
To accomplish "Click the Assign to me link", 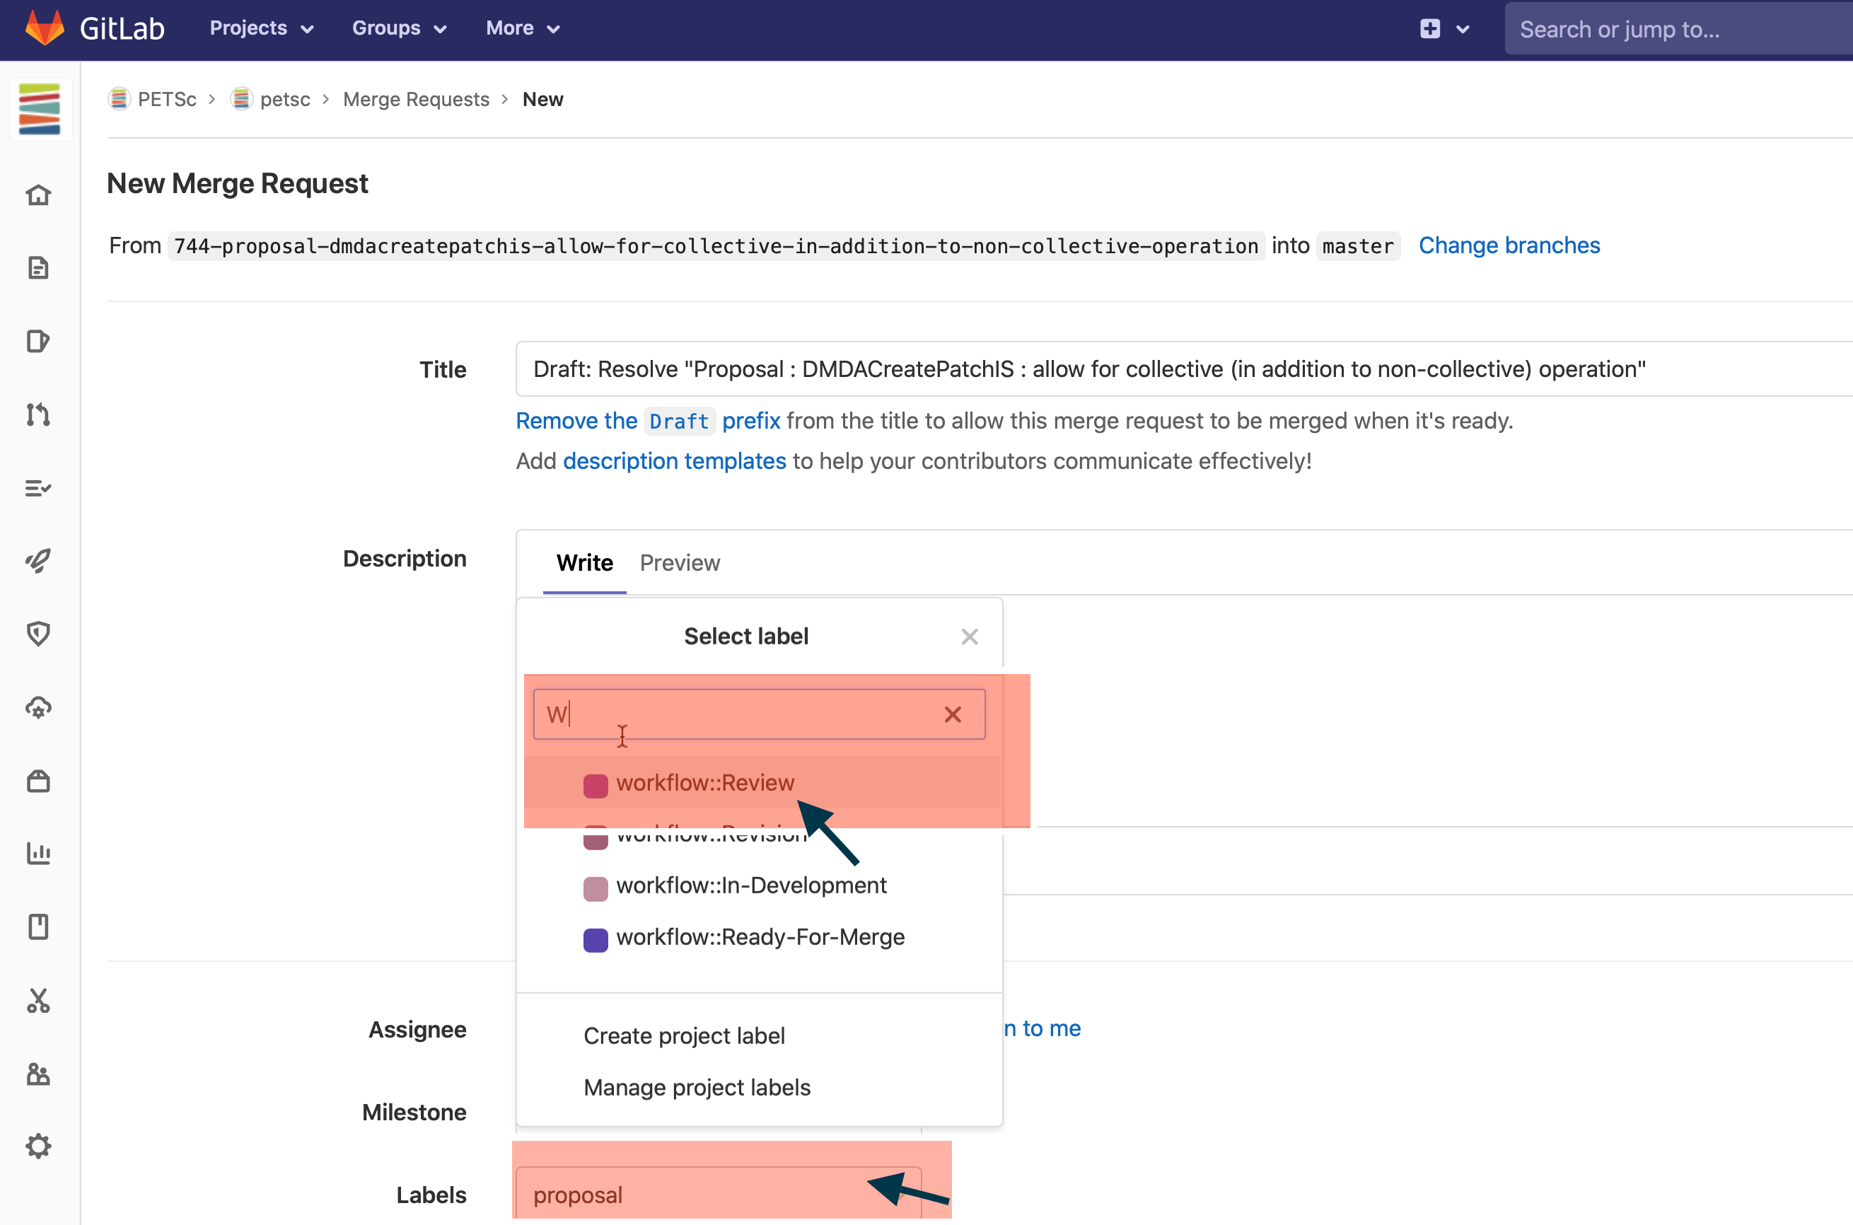I will [1042, 1028].
